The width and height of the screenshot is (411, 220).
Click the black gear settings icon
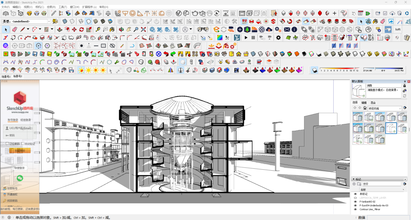click(x=278, y=38)
